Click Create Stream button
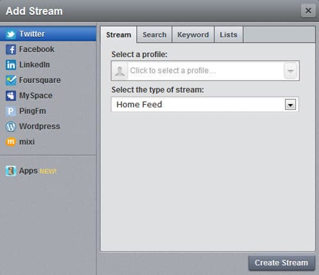This screenshot has width=319, height=275. click(282, 263)
